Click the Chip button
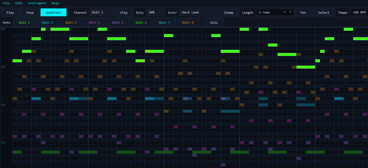The image size is (368, 168). (124, 12)
